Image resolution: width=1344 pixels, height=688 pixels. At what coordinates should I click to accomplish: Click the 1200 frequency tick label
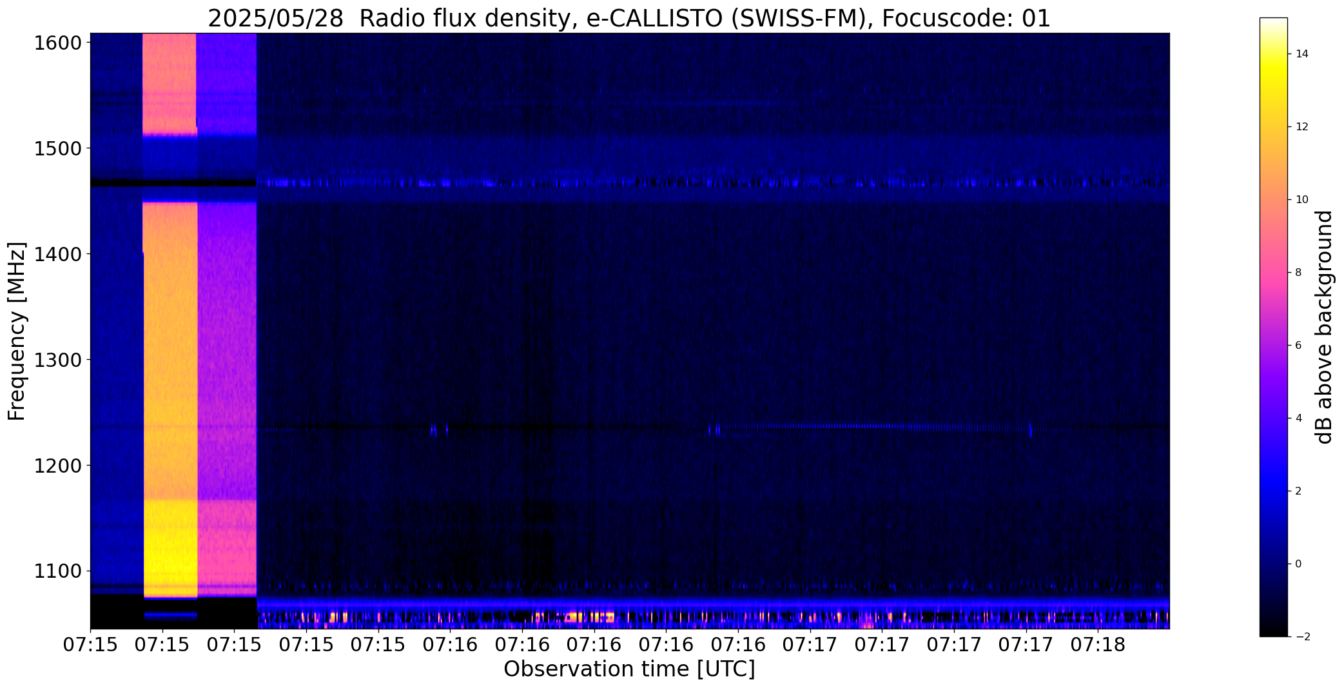[x=57, y=466]
